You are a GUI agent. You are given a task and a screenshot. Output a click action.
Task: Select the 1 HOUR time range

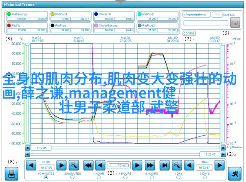pyautogui.click(x=98, y=177)
